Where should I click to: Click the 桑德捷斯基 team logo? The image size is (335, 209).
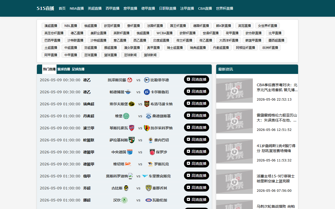point(149,116)
